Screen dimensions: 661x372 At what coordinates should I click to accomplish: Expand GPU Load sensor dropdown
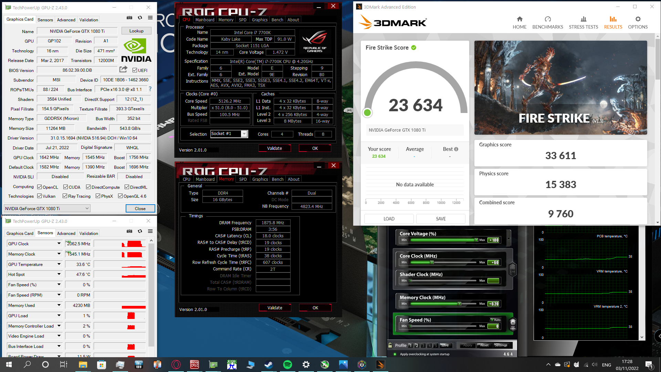[59, 316]
